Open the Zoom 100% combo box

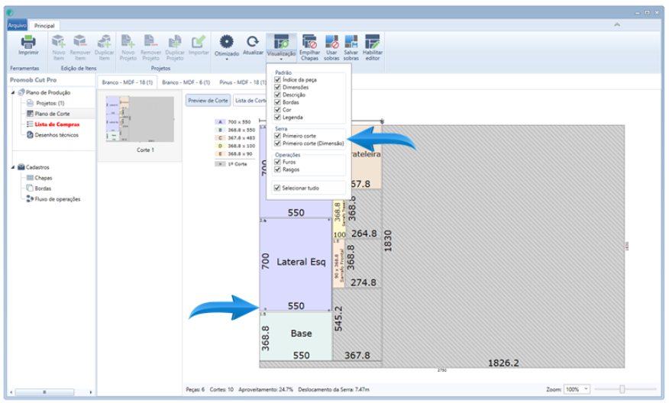click(x=577, y=389)
